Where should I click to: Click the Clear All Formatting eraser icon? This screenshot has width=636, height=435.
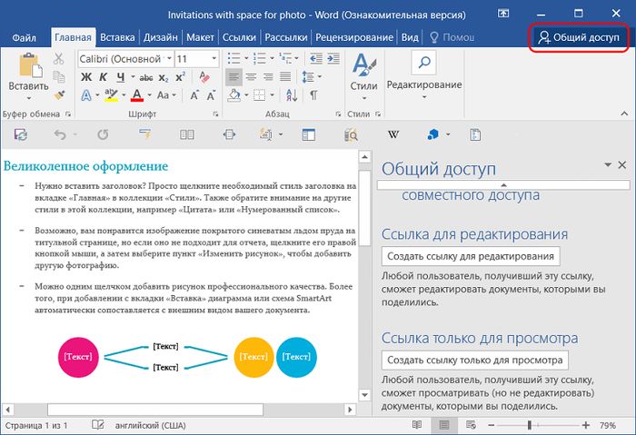pos(204,76)
